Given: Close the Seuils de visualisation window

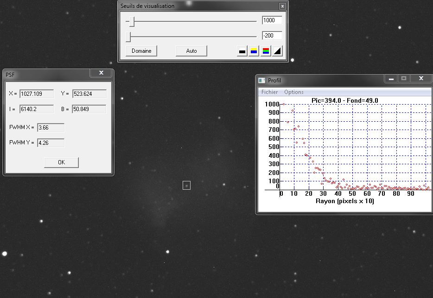Looking at the screenshot, I should point(282,6).
